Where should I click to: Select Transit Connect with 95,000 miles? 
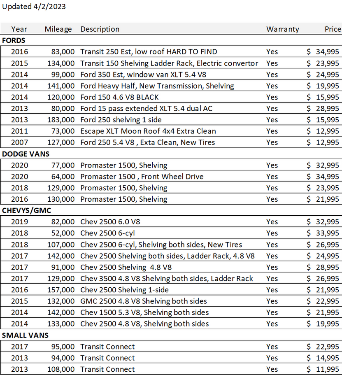pos(108,347)
